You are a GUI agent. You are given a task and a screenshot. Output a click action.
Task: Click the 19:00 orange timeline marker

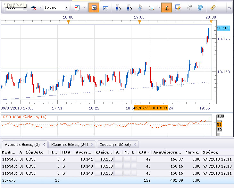139,22
